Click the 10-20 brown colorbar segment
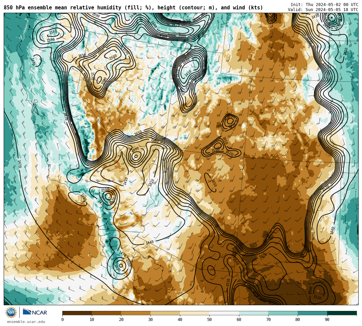The image size is (362, 326). coord(107,313)
